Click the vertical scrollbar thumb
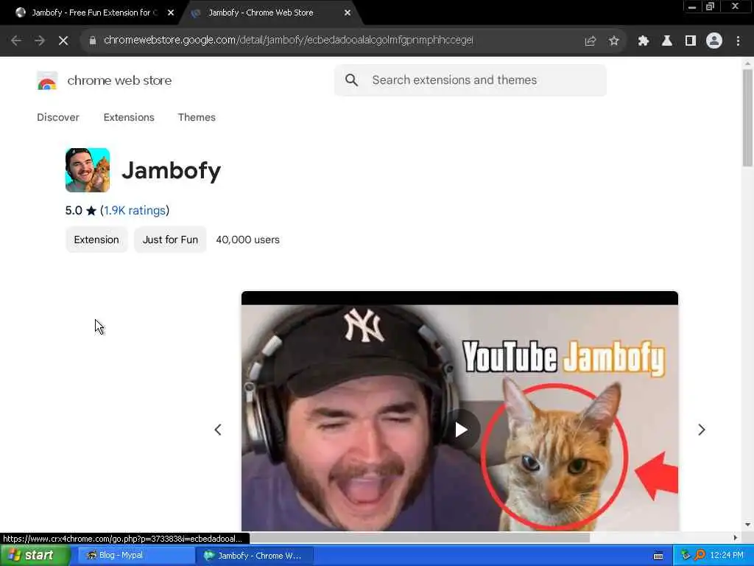The image size is (754, 566). point(747,118)
